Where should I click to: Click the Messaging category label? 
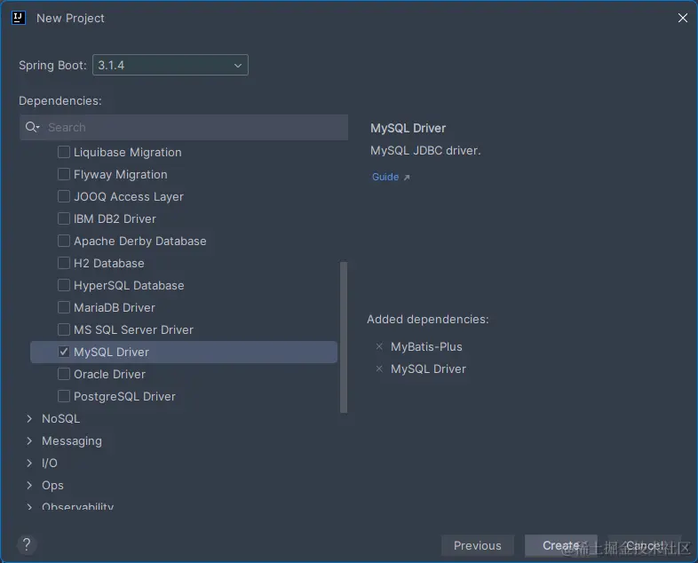72,441
